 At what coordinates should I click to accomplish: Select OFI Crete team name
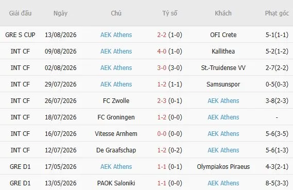[223, 34]
